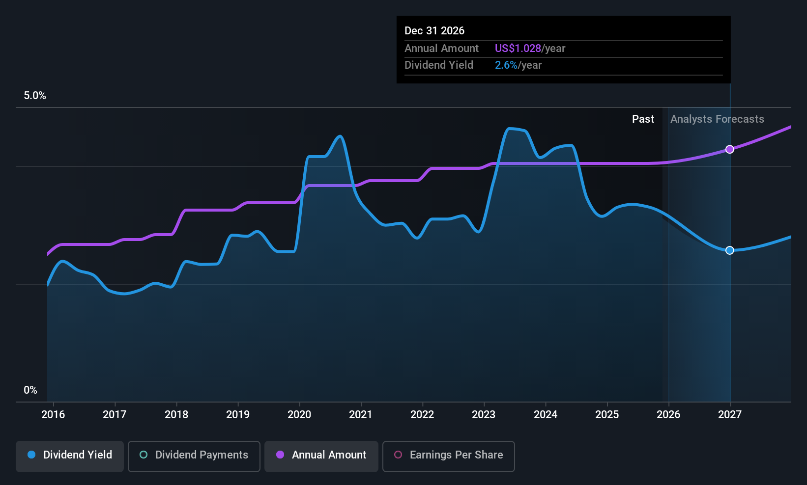Click the 2026 x-axis year label
807x485 pixels.
(668, 415)
